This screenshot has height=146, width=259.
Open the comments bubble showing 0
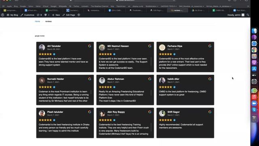[47, 15]
